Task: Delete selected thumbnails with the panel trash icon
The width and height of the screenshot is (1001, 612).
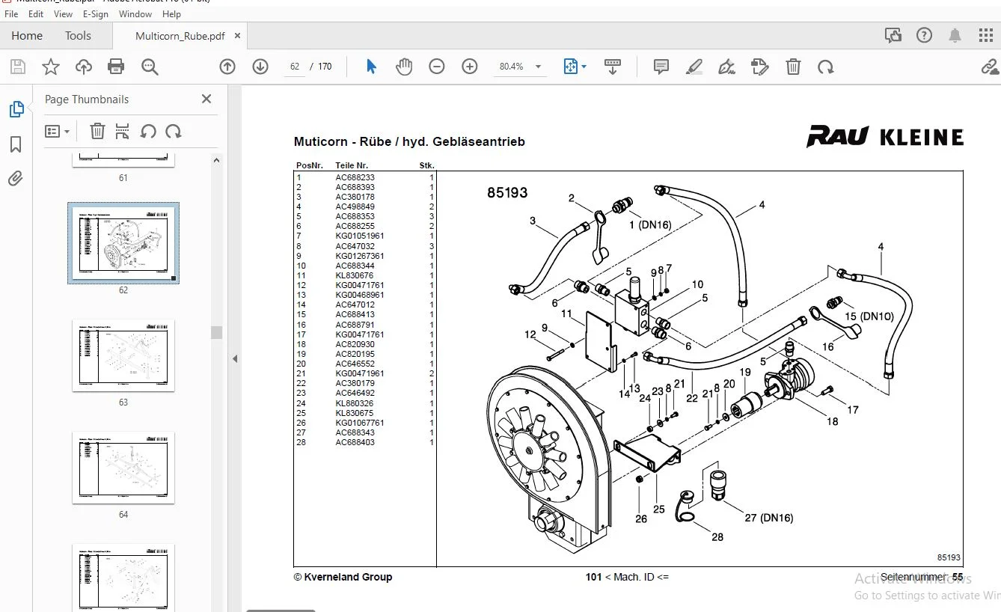Action: pyautogui.click(x=97, y=132)
